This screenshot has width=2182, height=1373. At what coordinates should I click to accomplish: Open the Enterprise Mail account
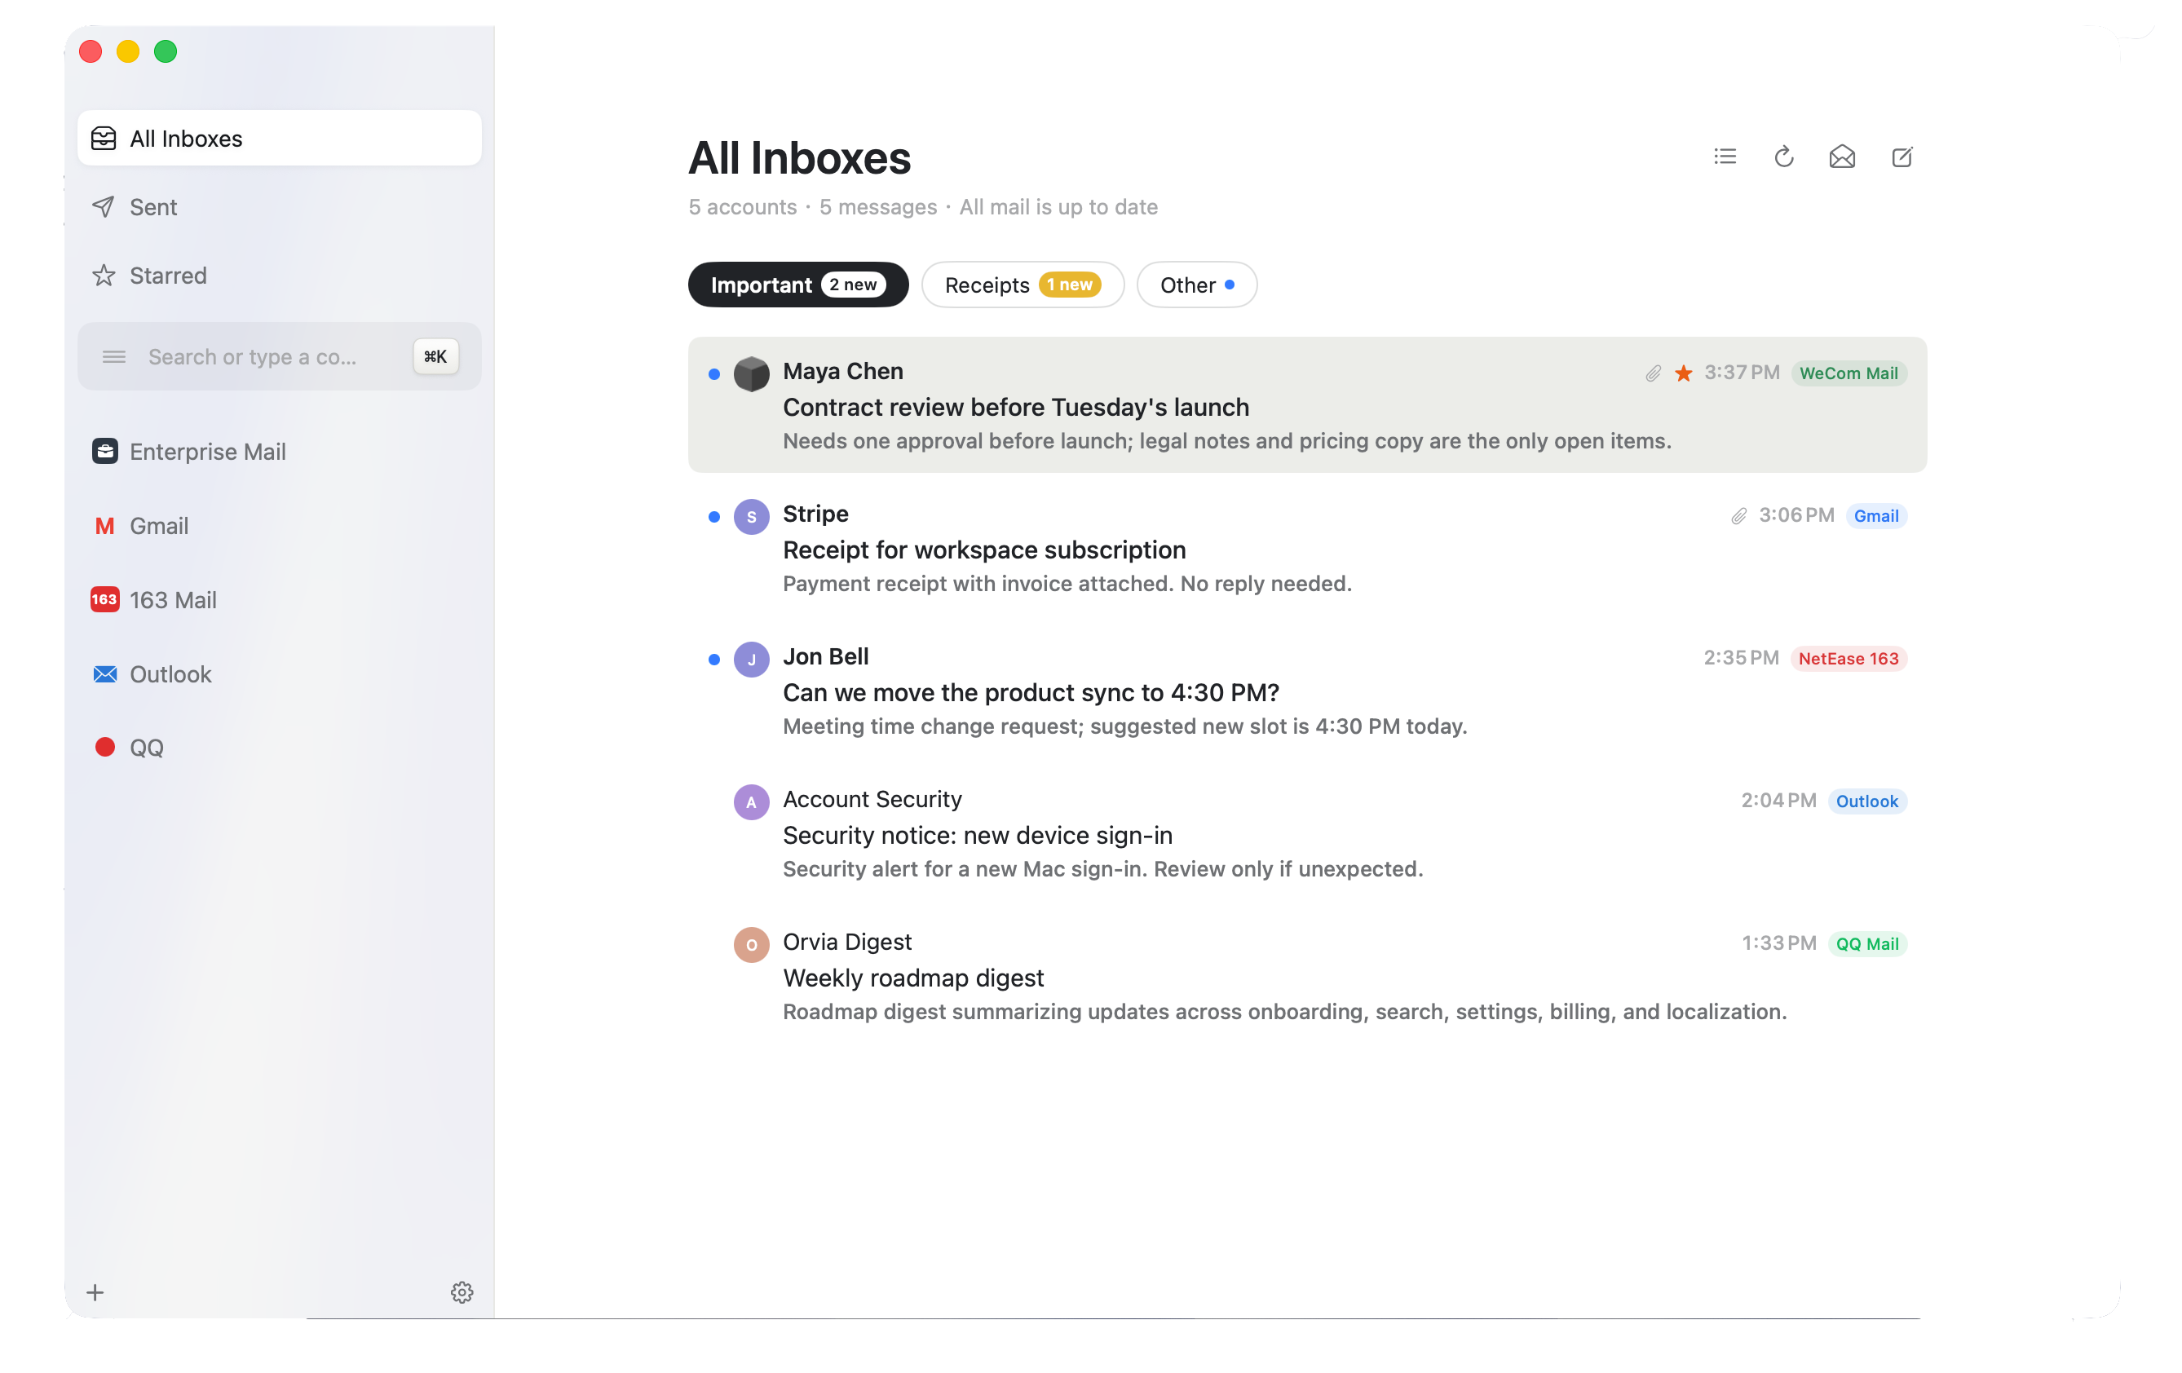pyautogui.click(x=279, y=452)
